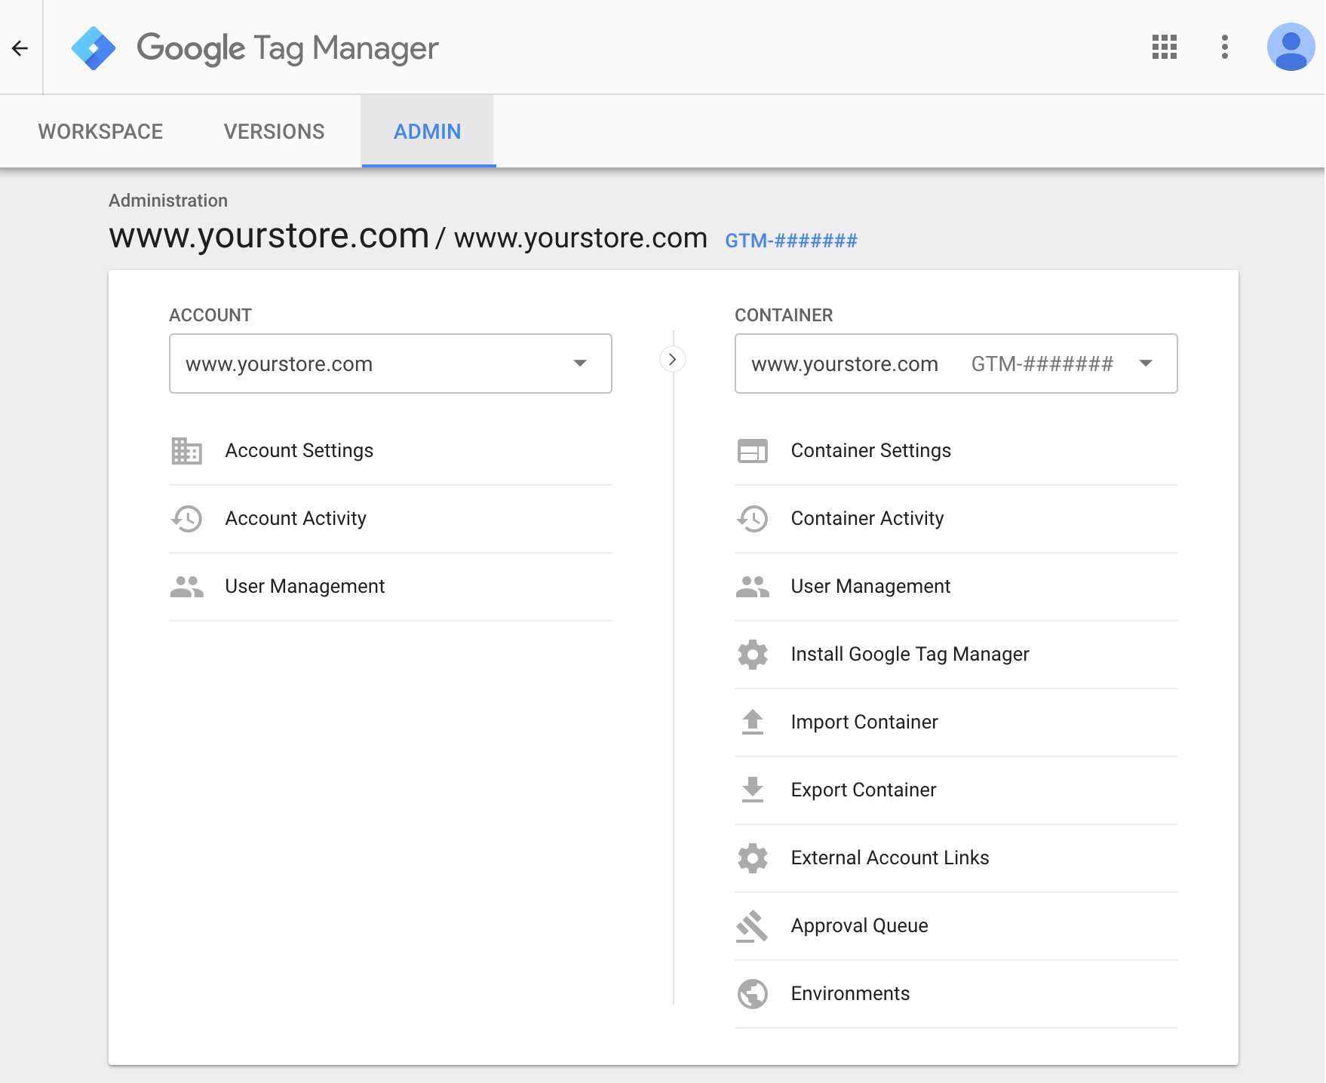
Task: Click the Account Settings building icon
Action: point(186,451)
